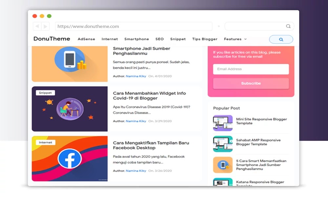This screenshot has width=328, height=197.
Task: Open Katana Responsive Blogger popular post link
Action: tap(260, 183)
